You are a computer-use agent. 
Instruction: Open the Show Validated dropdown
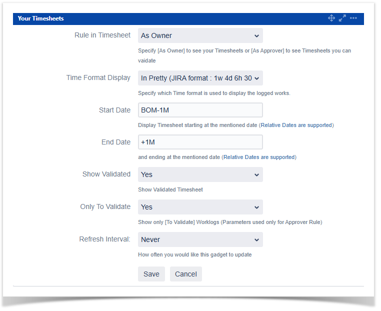tap(200, 174)
